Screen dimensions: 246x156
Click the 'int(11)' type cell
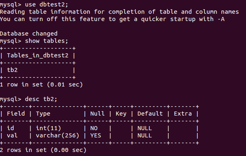coord(48,128)
